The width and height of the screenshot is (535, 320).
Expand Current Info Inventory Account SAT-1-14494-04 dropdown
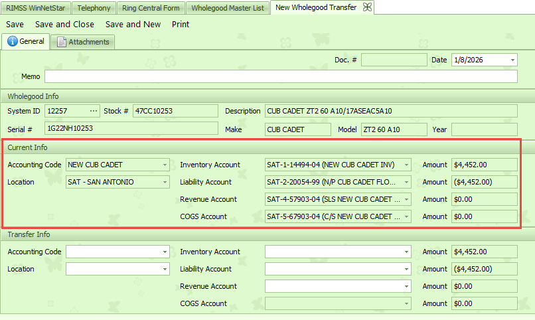coord(406,165)
